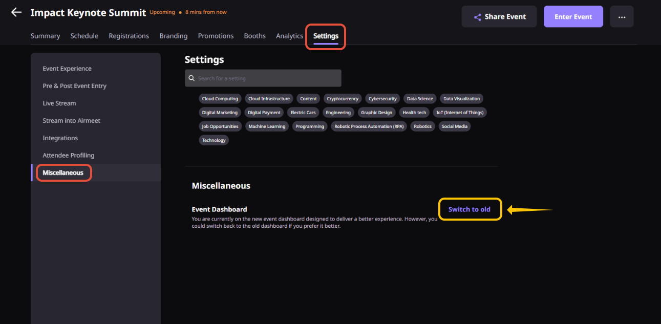Pick the Engineering tag
The width and height of the screenshot is (661, 324).
point(338,113)
